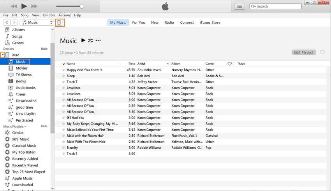Click the main Play button in toolbar
331x191 pixels.
(x=24, y=6)
